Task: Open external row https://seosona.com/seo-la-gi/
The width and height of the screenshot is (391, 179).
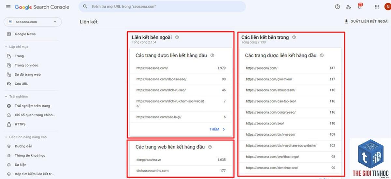Action: click(181, 117)
